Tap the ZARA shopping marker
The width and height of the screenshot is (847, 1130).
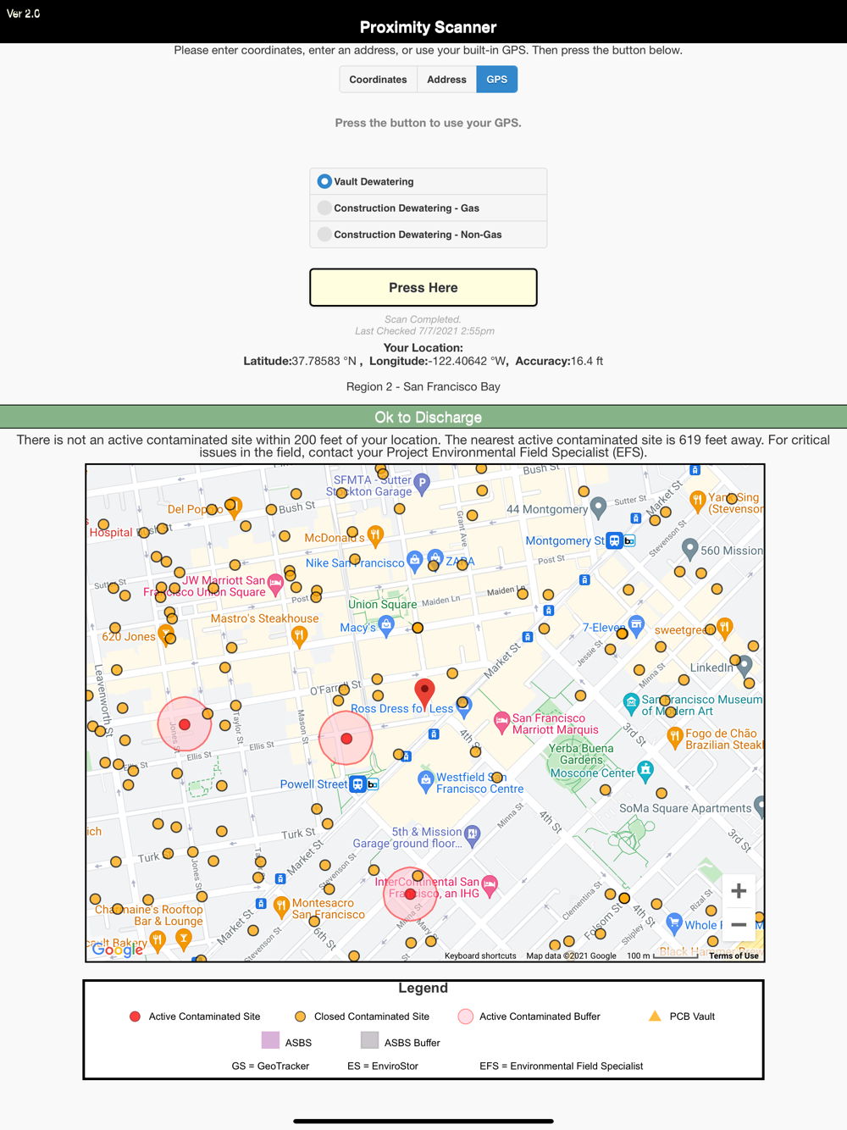pos(435,557)
